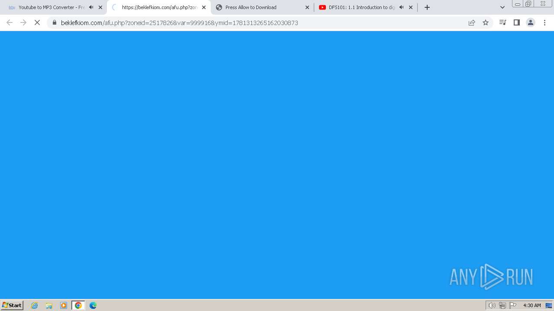This screenshot has height=311, width=554.
Task: Open the Windows Start menu
Action: point(12,305)
